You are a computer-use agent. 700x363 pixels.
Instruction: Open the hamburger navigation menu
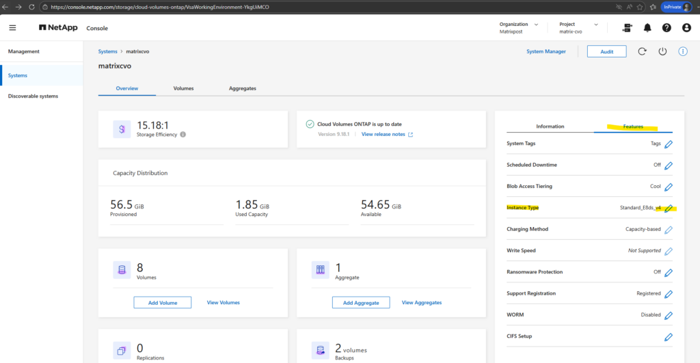click(x=12, y=28)
